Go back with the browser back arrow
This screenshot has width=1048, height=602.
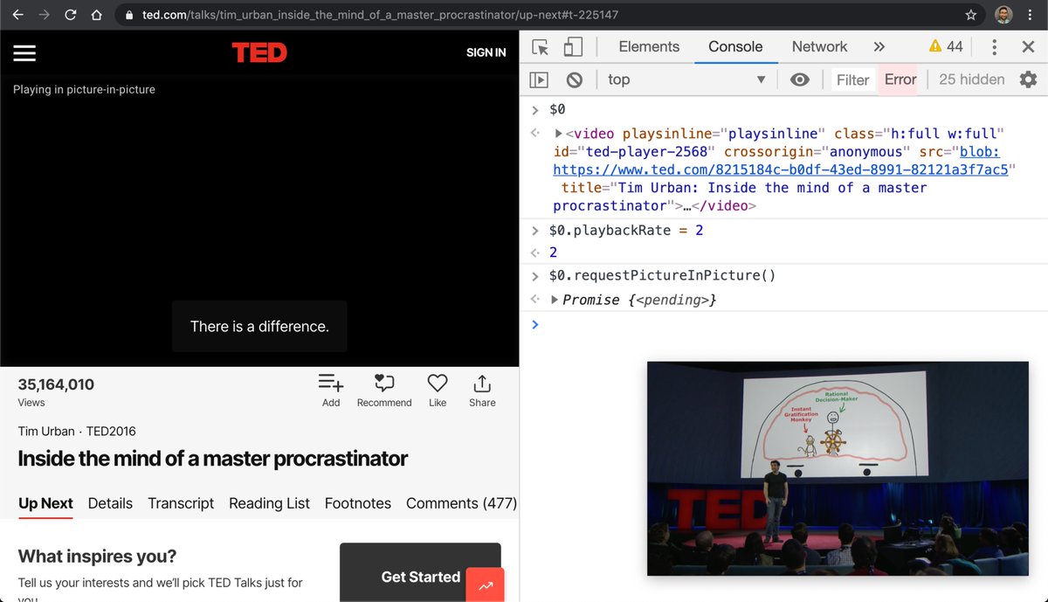click(17, 15)
